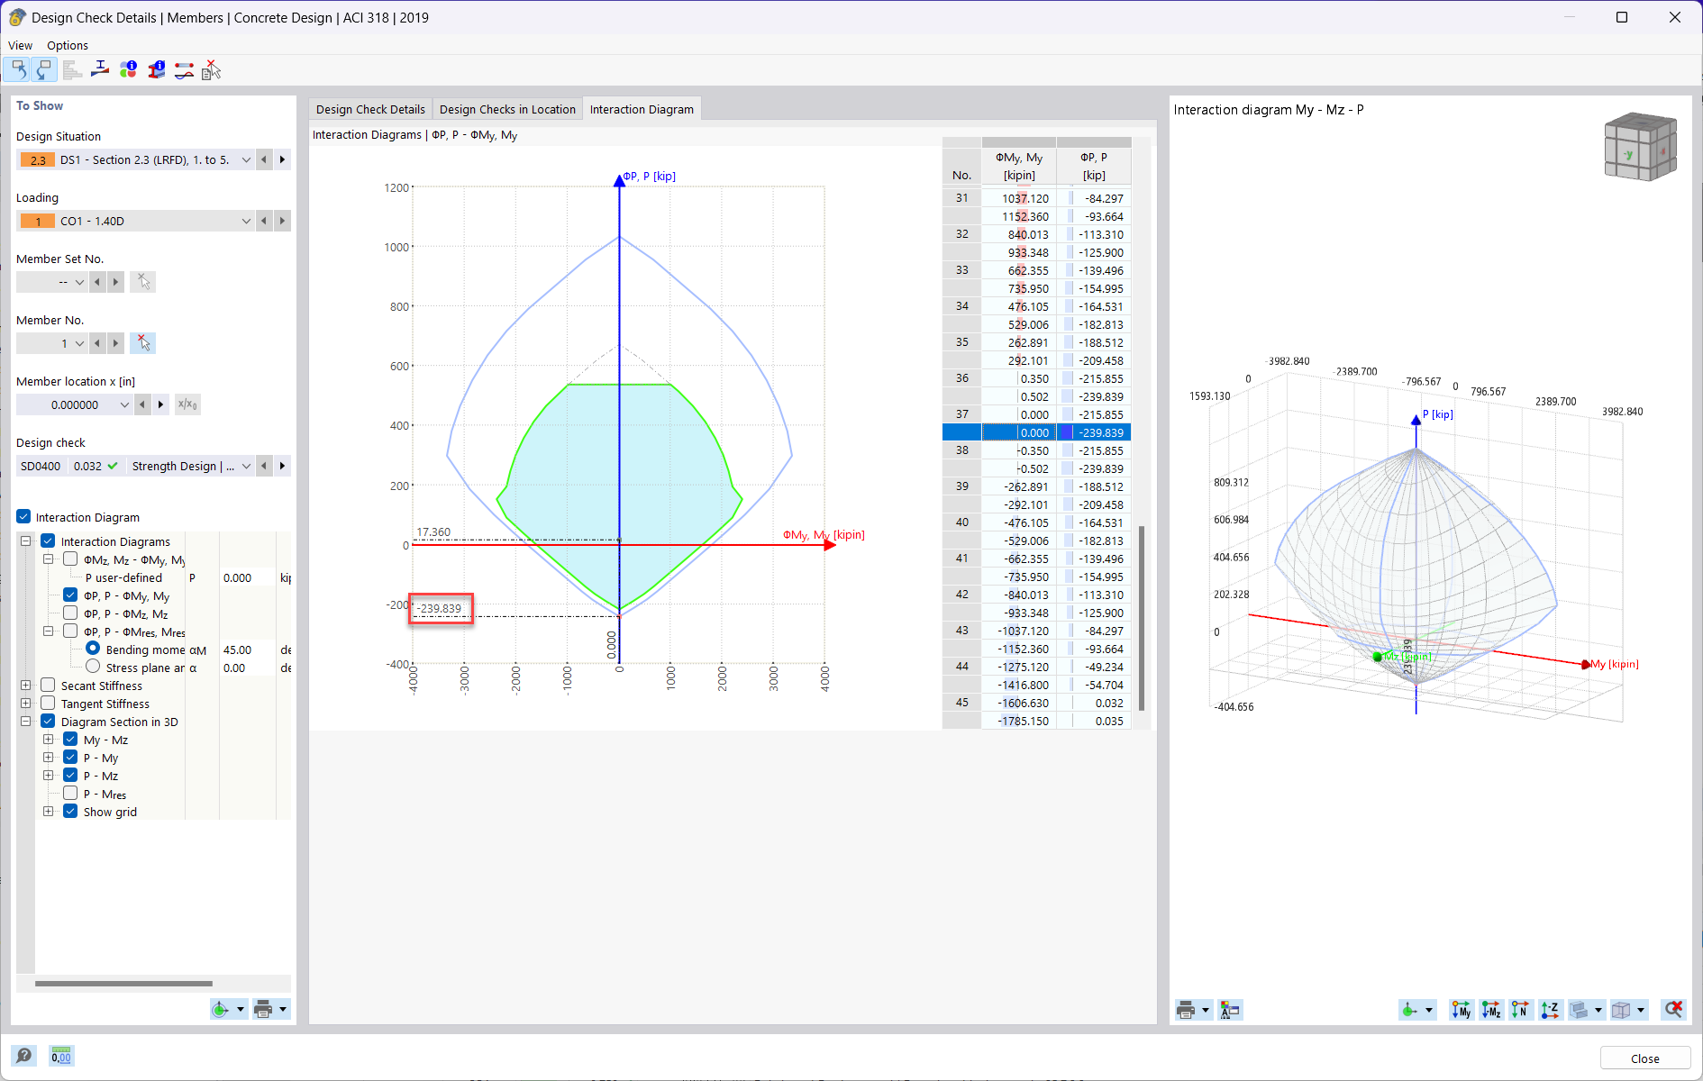Switch to Design Check Details tab
The height and width of the screenshot is (1081, 1703).
point(370,109)
